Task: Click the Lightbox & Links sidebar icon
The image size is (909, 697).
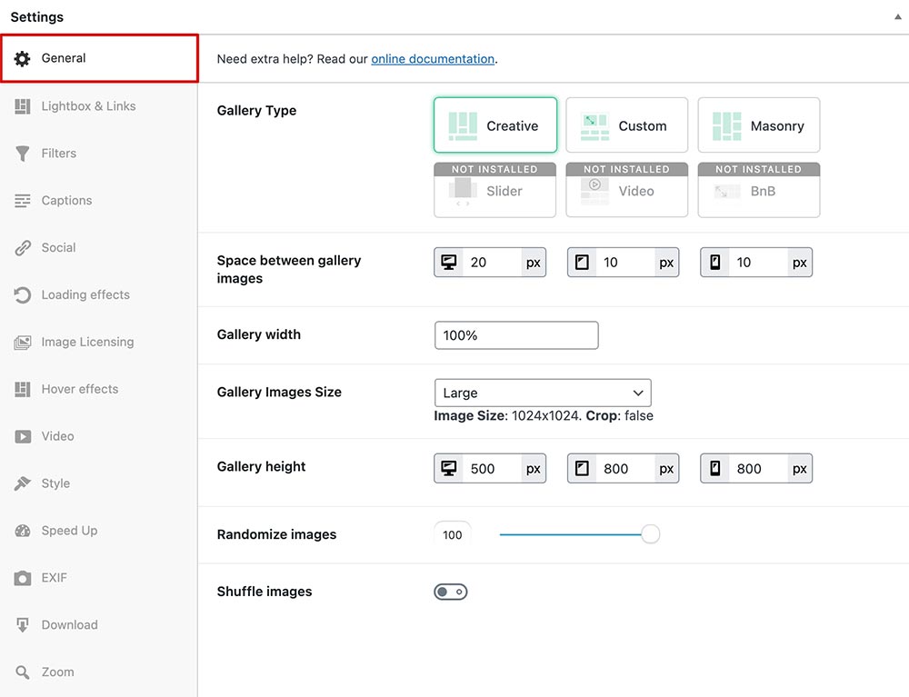Action: coord(23,106)
